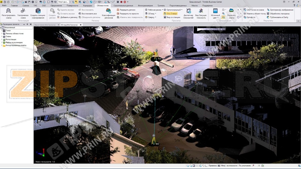Click the Ортофото tool

(x=249, y=17)
